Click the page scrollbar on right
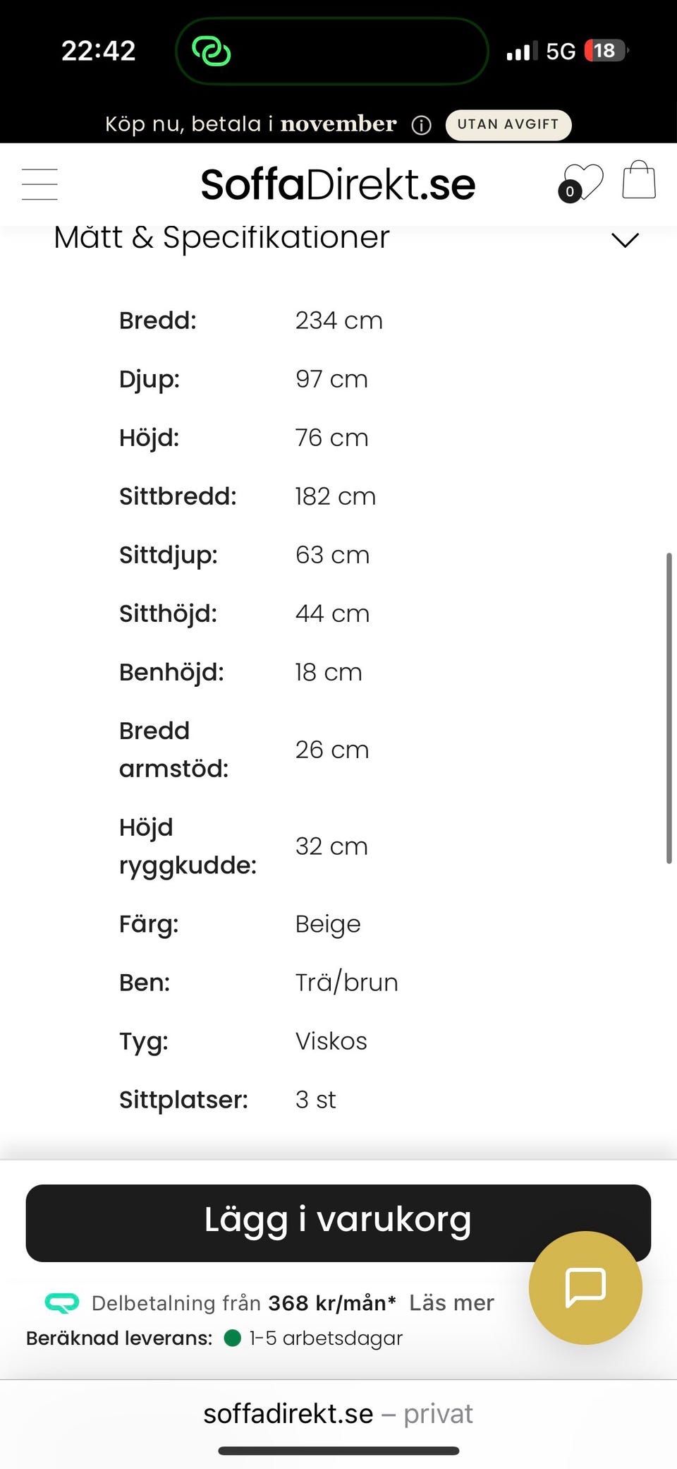 point(669,708)
